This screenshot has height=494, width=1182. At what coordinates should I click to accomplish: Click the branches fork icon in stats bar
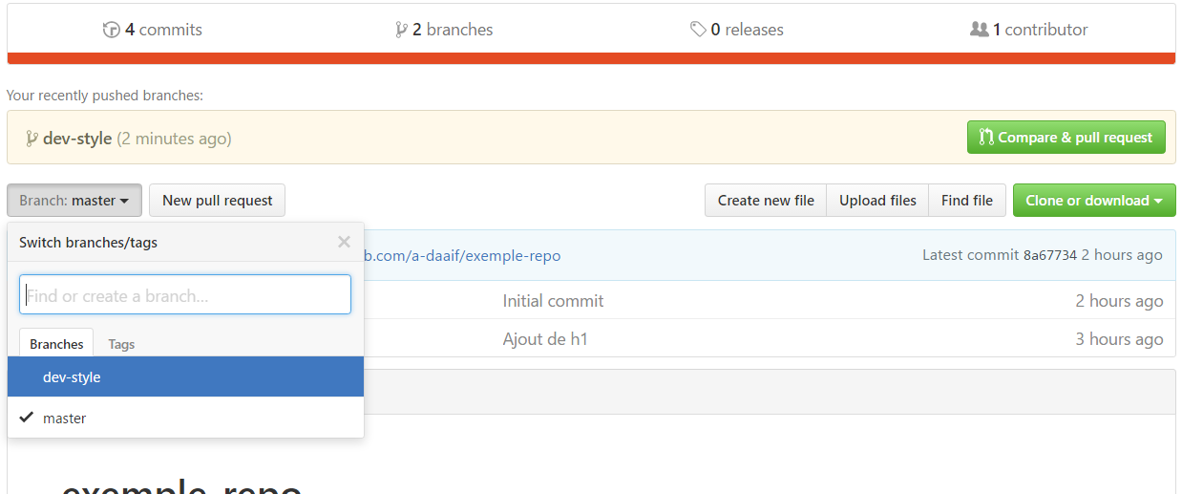(401, 30)
